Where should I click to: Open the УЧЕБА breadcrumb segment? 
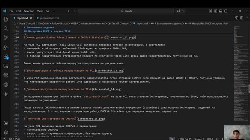[x=74, y=23]
